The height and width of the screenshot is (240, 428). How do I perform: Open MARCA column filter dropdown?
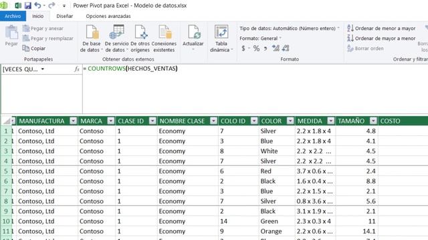(x=111, y=121)
